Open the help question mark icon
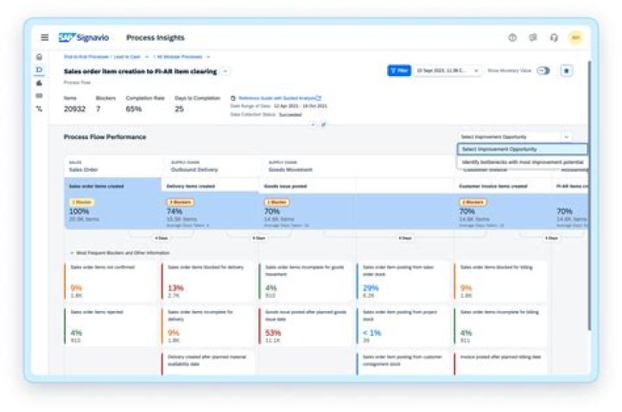Screen dimensions: 622x412 click(512, 38)
